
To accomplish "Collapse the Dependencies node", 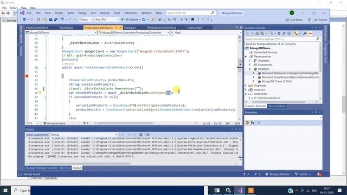I will pos(246,56).
